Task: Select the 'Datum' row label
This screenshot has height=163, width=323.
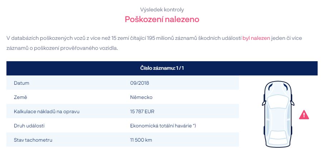Action: [x=21, y=83]
